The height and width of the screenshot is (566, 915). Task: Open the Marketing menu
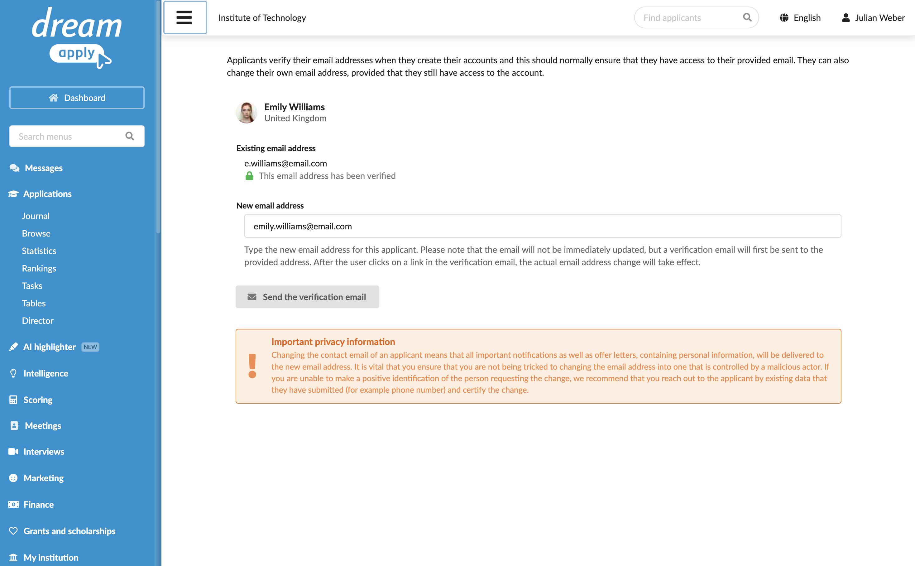point(43,478)
